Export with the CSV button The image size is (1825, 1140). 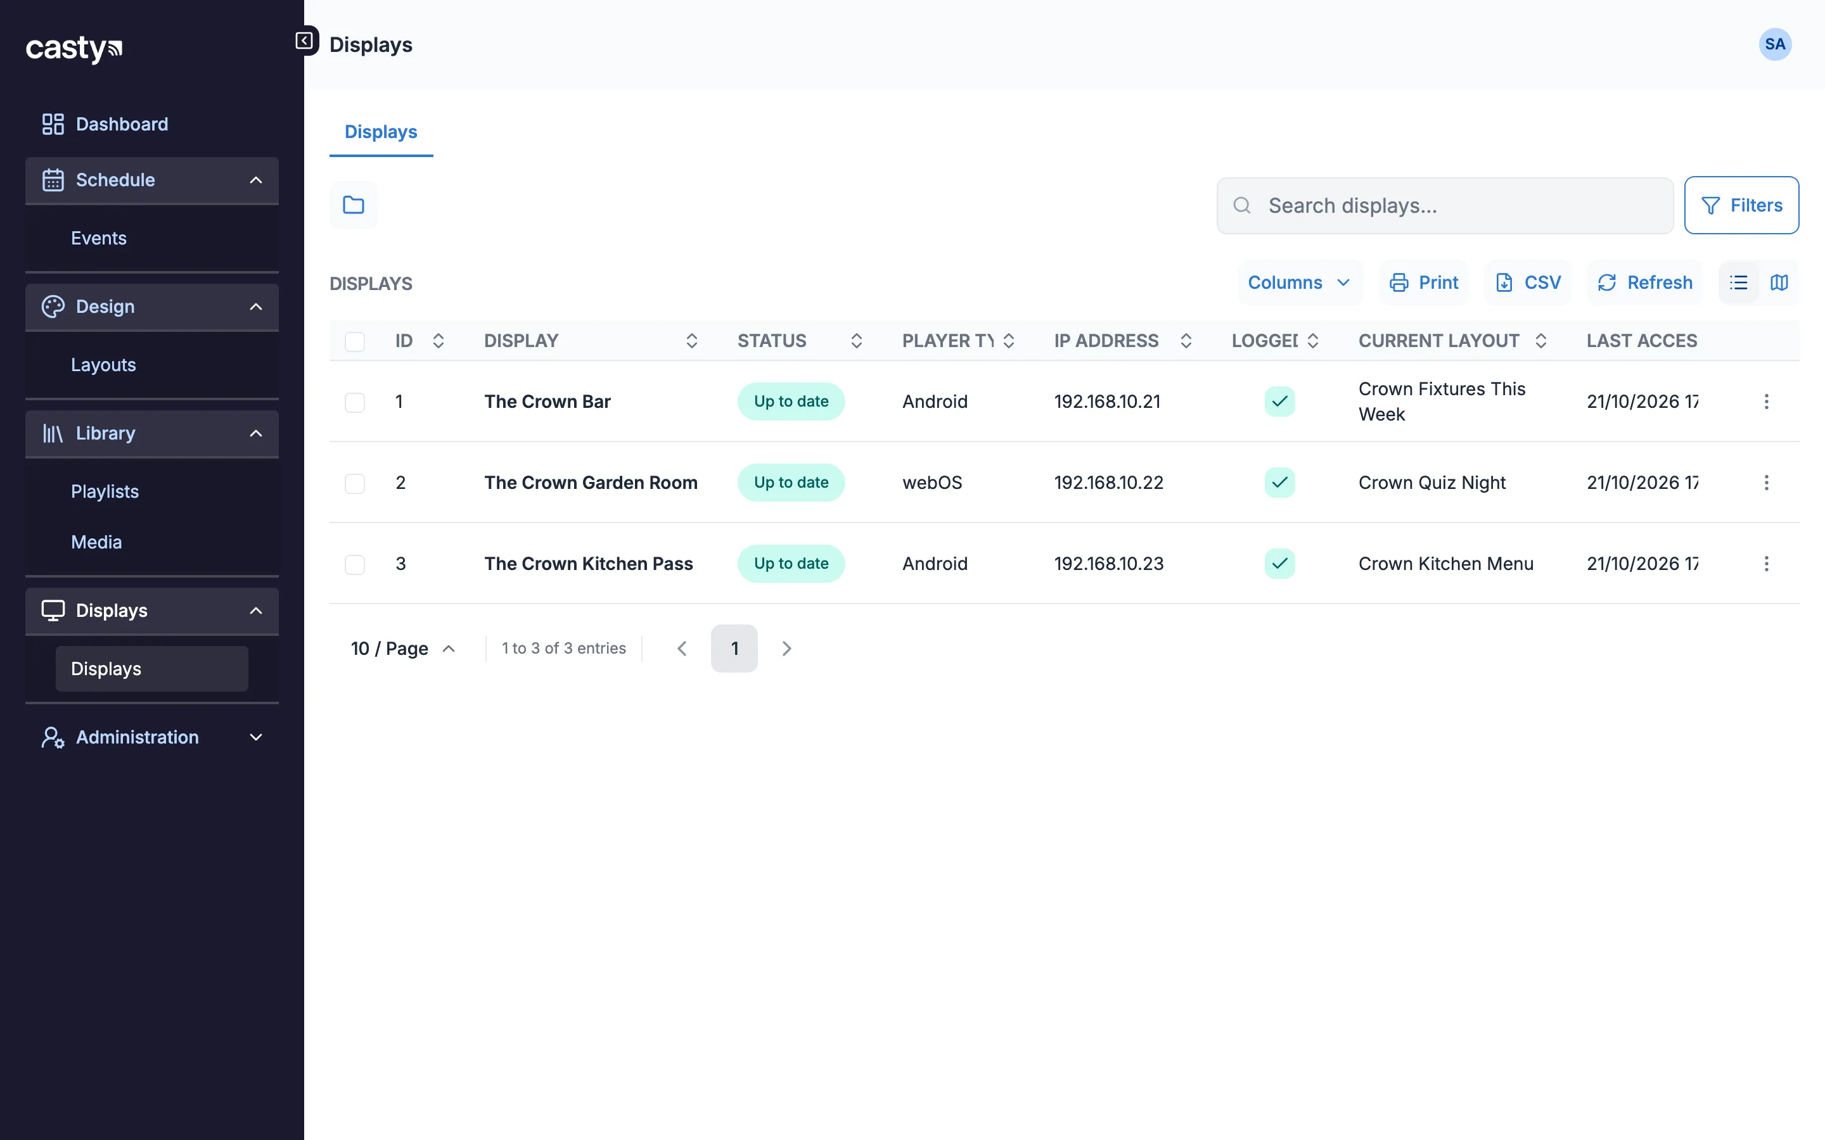[x=1528, y=282]
